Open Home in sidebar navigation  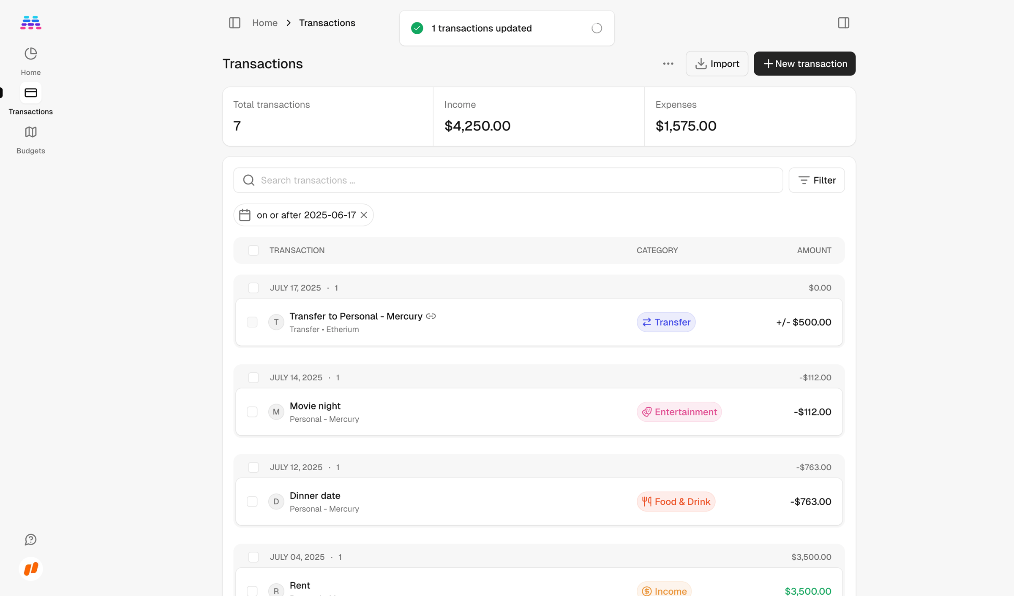pyautogui.click(x=31, y=61)
